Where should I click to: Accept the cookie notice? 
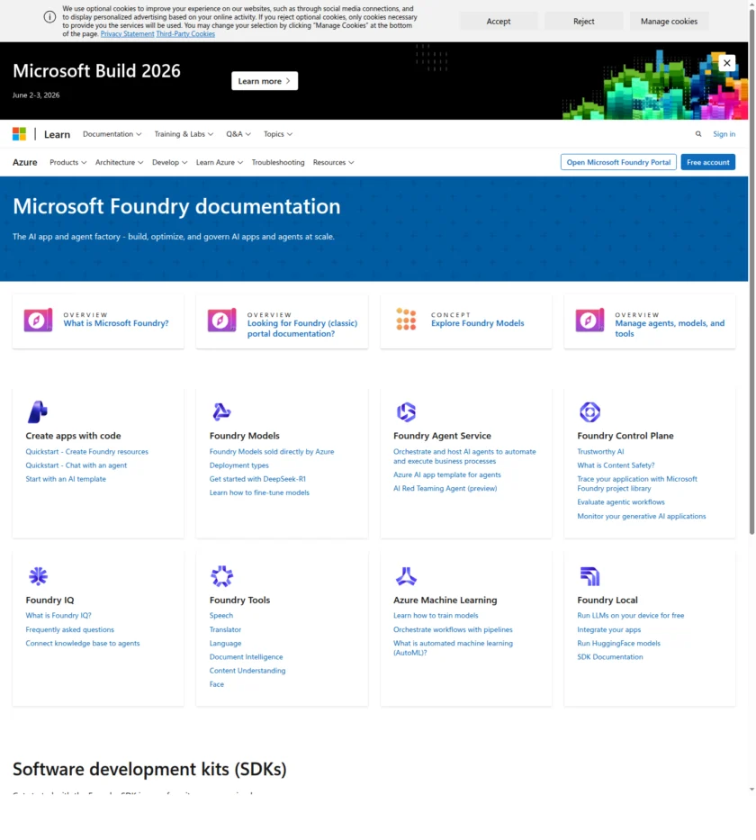click(x=499, y=20)
